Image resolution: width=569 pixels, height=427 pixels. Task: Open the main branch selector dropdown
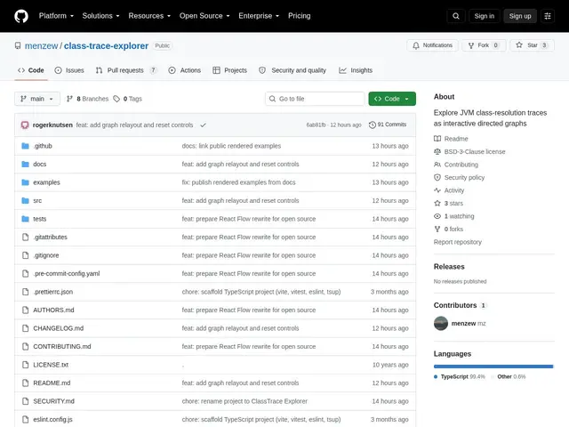[x=37, y=99]
